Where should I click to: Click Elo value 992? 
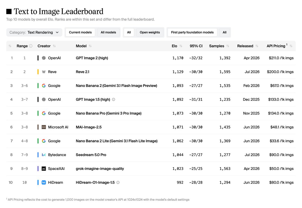pos(180,182)
